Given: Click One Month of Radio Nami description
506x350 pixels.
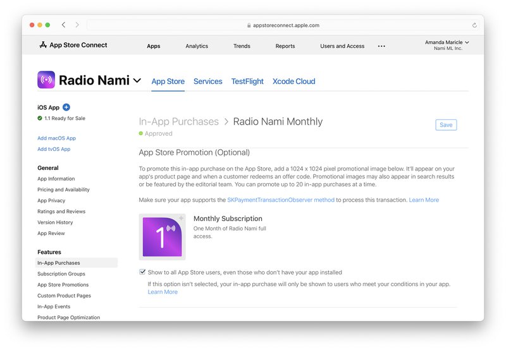Looking at the screenshot, I should point(230,232).
